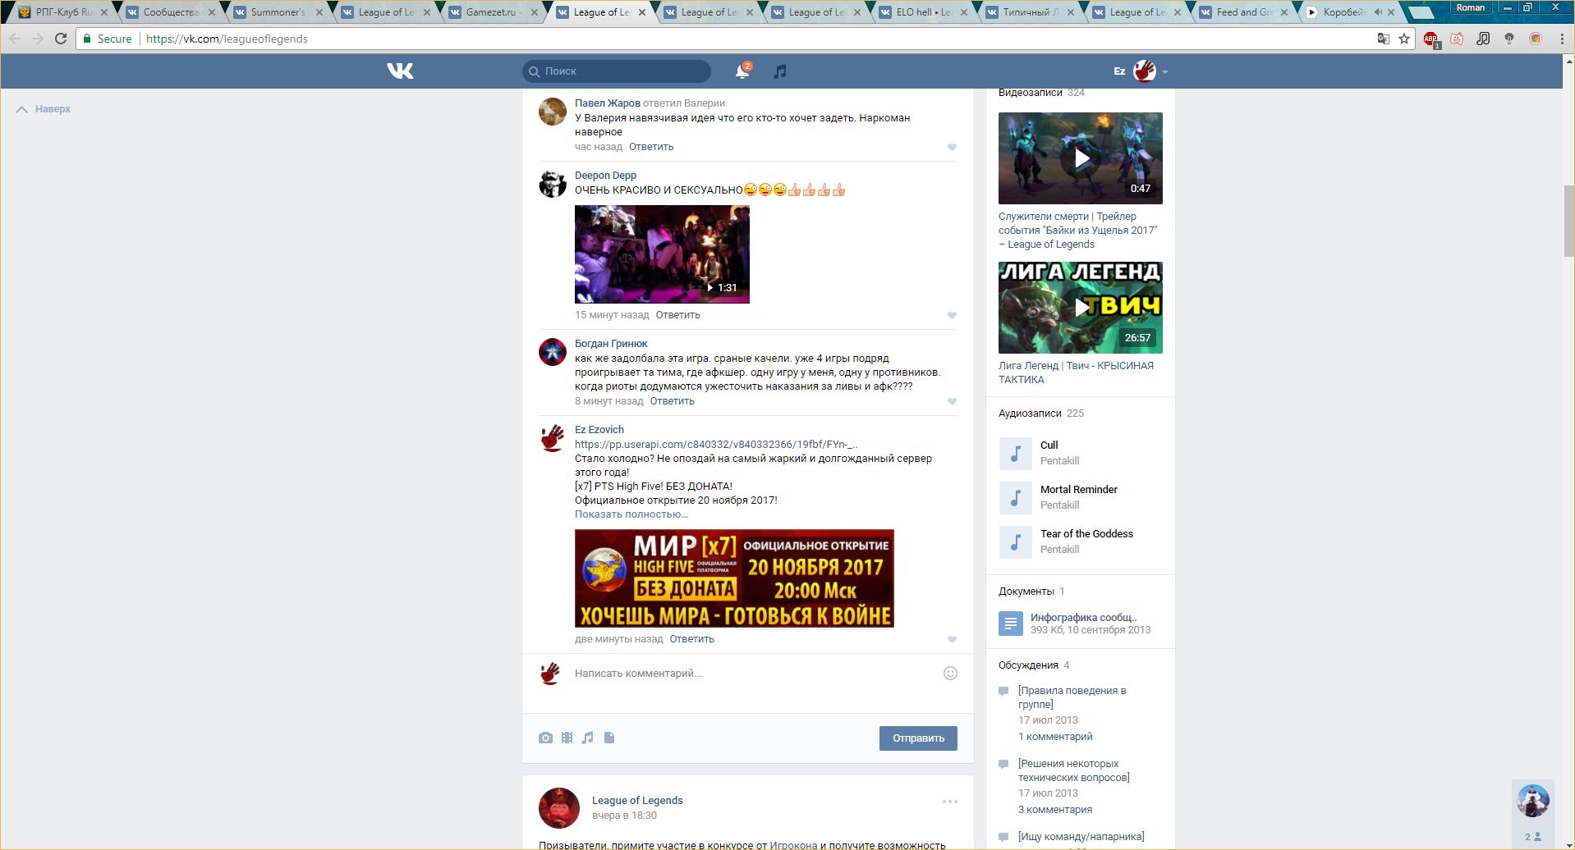Type in the Поиск search field
Viewport: 1575px width, 850px height.
coord(617,71)
